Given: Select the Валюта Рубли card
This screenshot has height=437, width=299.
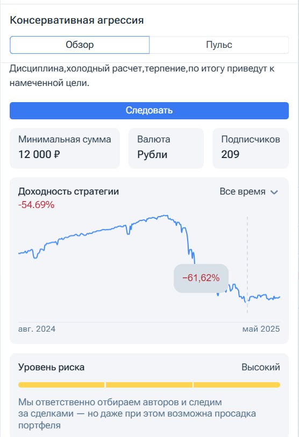Looking at the screenshot, I should pos(166,148).
